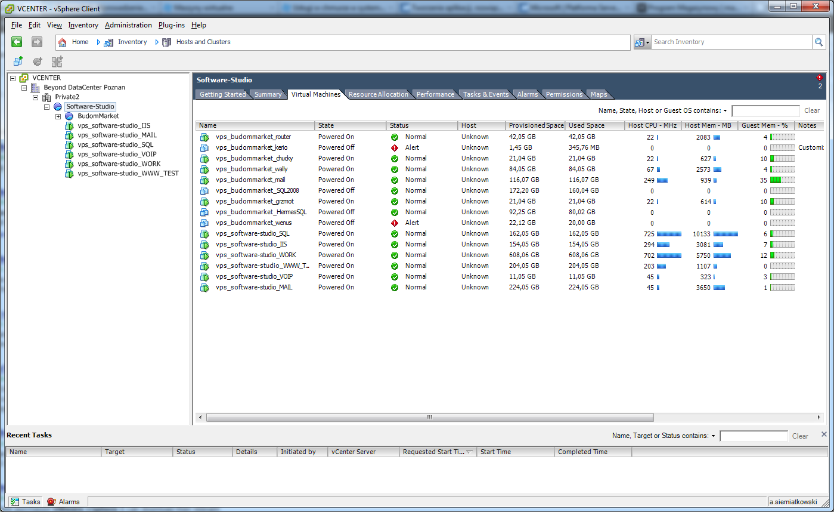Click the Host CPU bar for vps_software-studio_WORK
This screenshot has width=834, height=512.
tap(669, 255)
